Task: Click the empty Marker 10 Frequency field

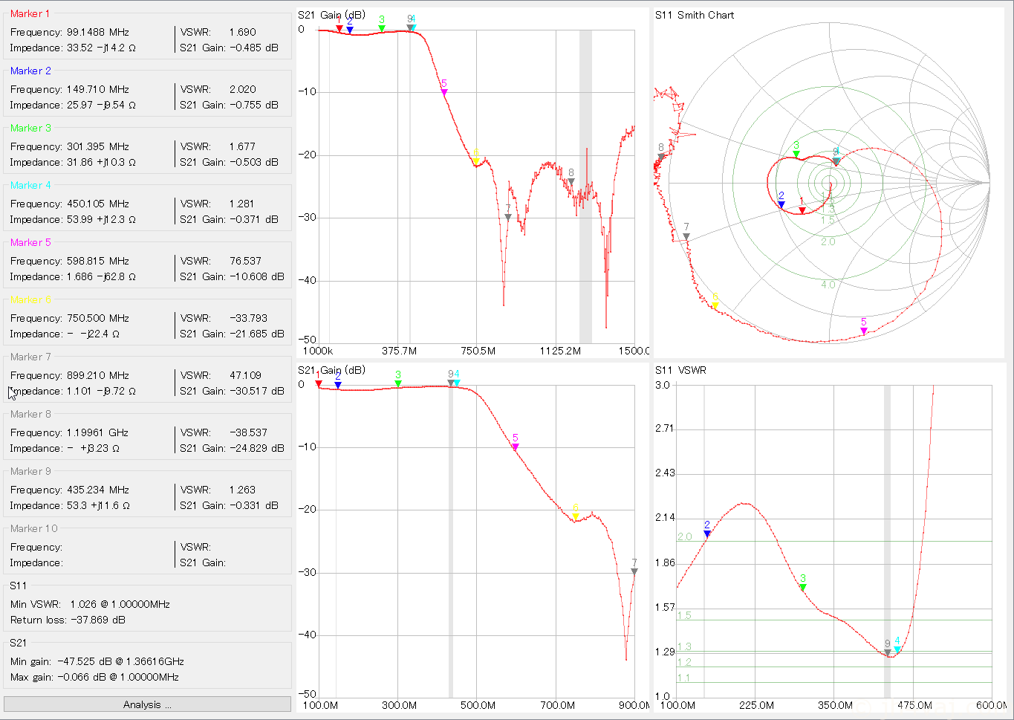Action: [x=119, y=547]
